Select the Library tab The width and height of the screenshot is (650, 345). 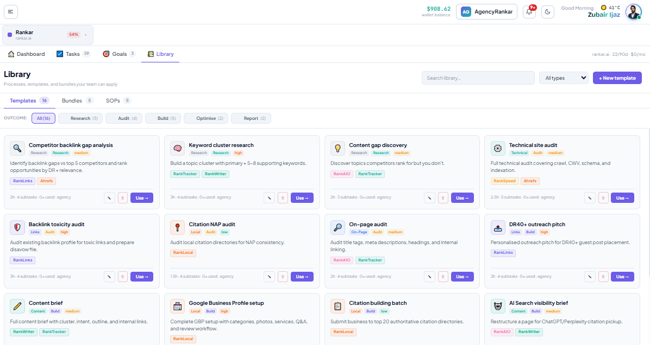[x=160, y=54]
